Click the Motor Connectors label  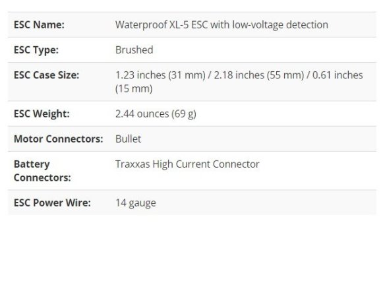pos(59,139)
